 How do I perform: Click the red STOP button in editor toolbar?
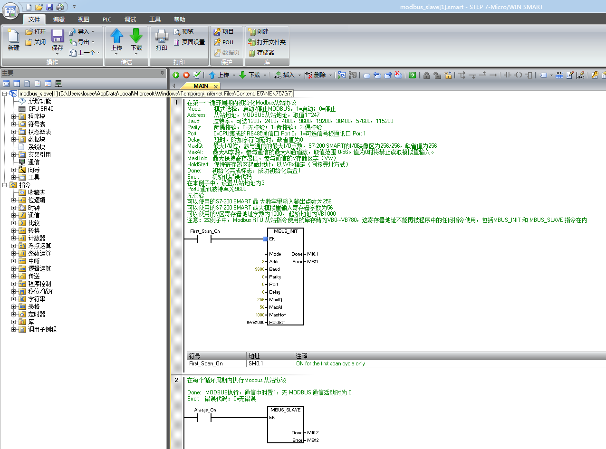click(186, 75)
